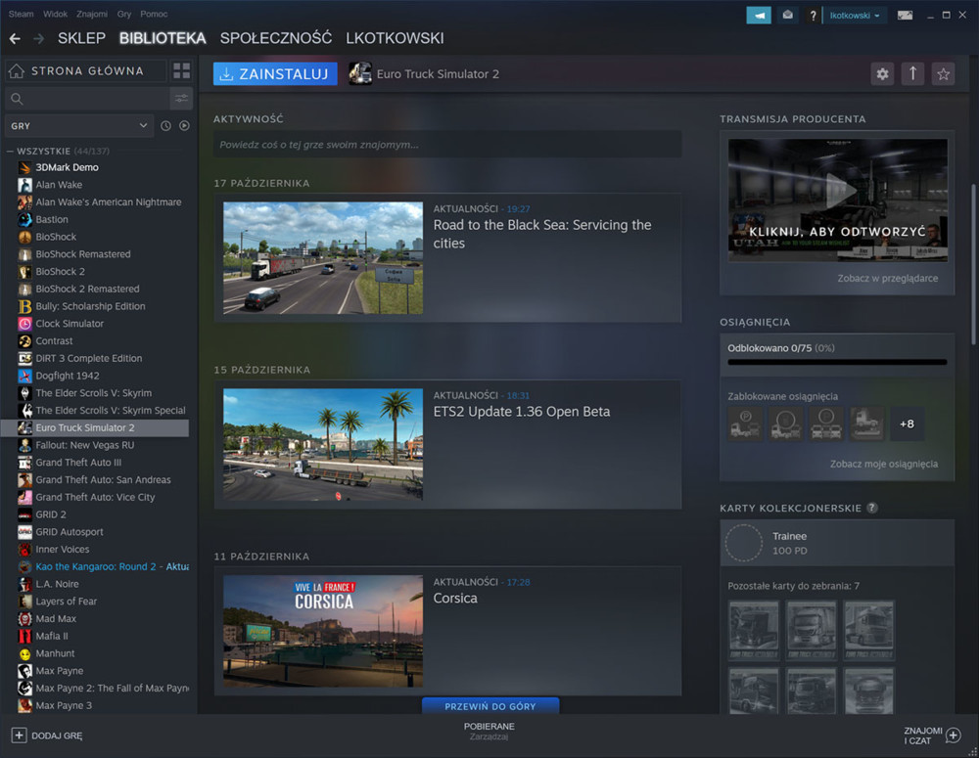Open game settings gear icon
The height and width of the screenshot is (758, 979).
pos(882,73)
